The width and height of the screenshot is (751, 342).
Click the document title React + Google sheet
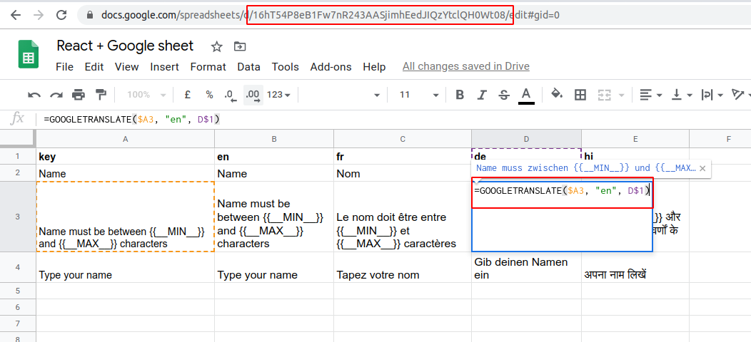pyautogui.click(x=125, y=46)
